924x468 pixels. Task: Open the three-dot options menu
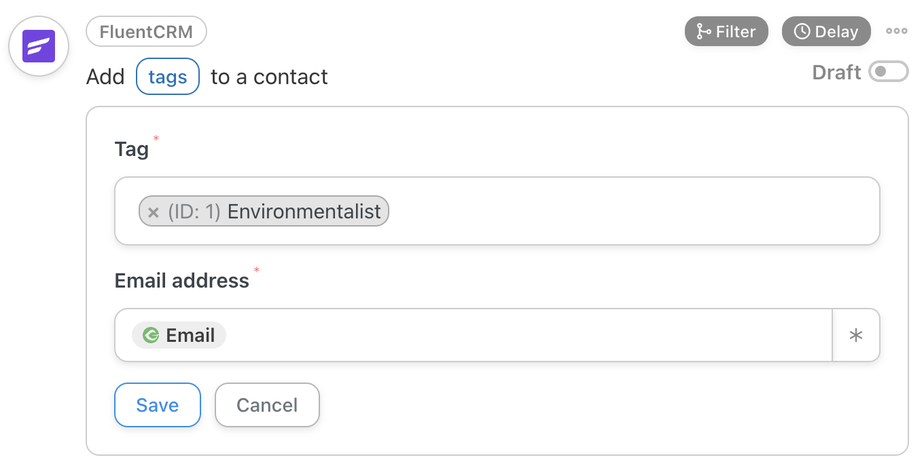[896, 31]
